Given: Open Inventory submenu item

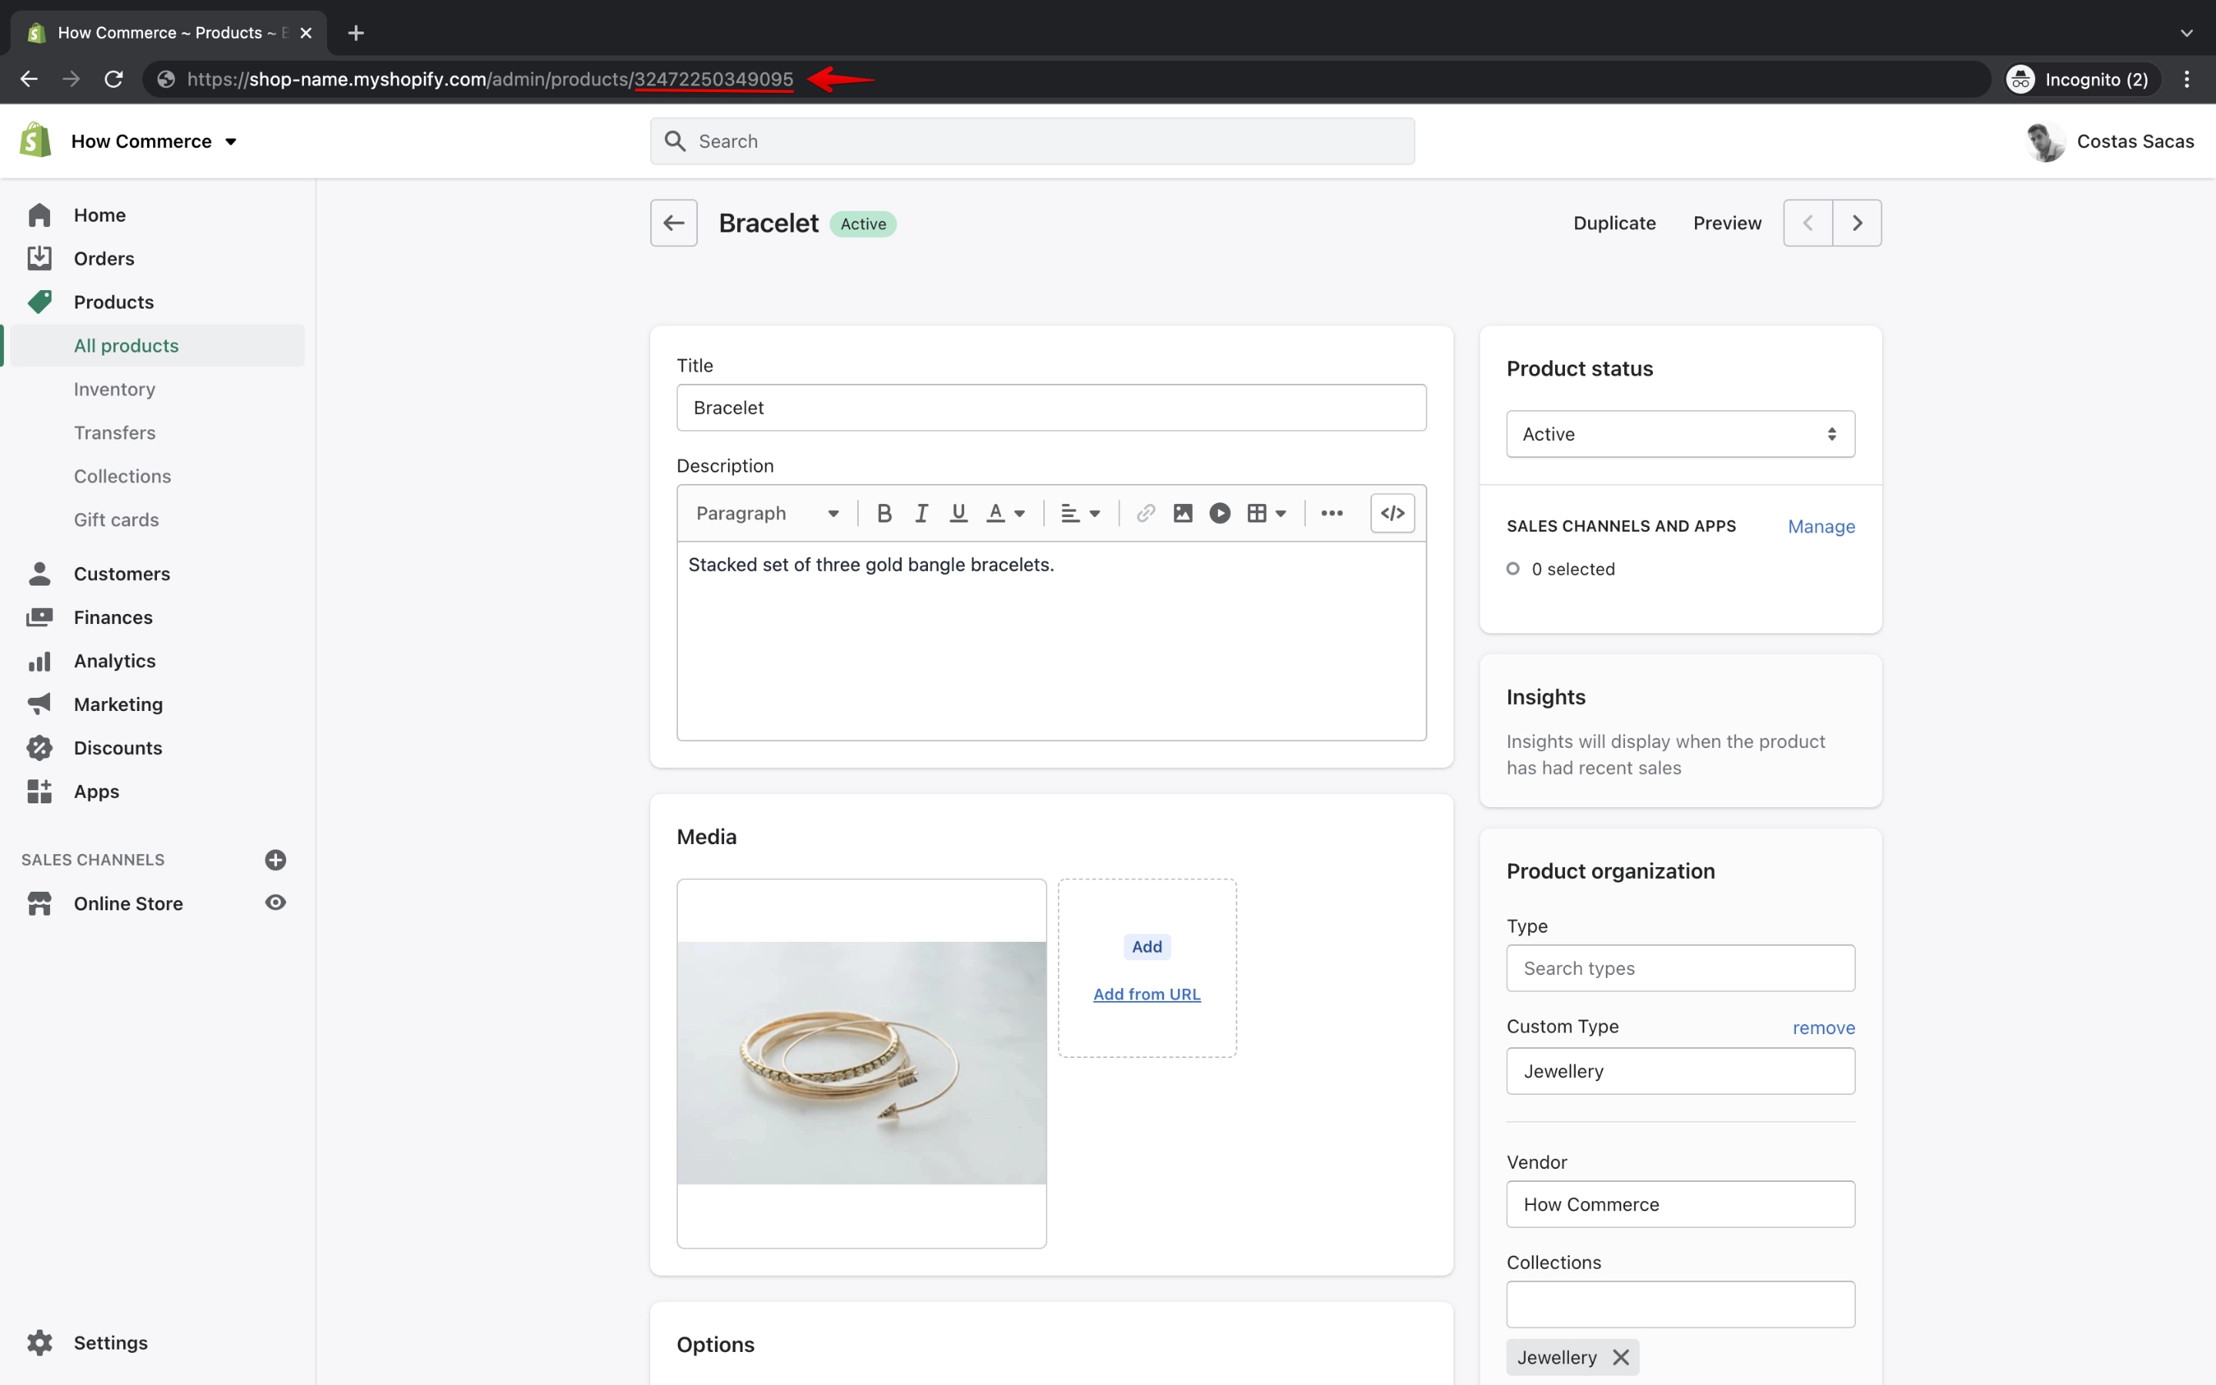Looking at the screenshot, I should 115,389.
